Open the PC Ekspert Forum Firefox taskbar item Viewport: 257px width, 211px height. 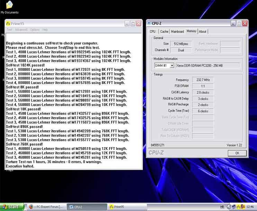point(46,207)
